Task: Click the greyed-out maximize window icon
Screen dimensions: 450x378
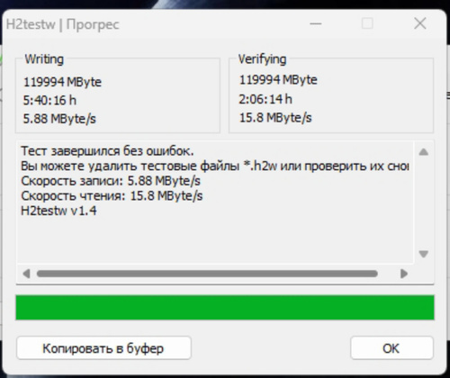Action: [x=367, y=23]
